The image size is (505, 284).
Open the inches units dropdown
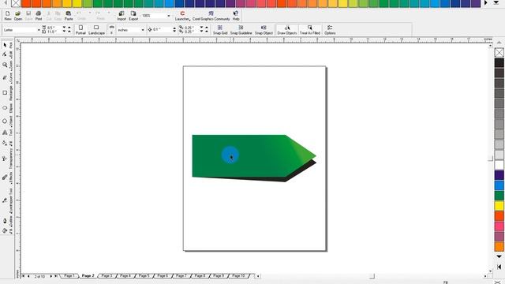[x=143, y=30]
